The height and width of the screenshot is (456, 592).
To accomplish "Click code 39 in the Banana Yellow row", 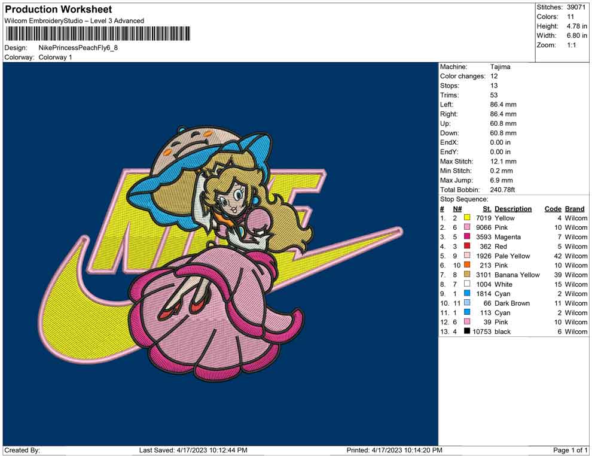I will [x=558, y=275].
